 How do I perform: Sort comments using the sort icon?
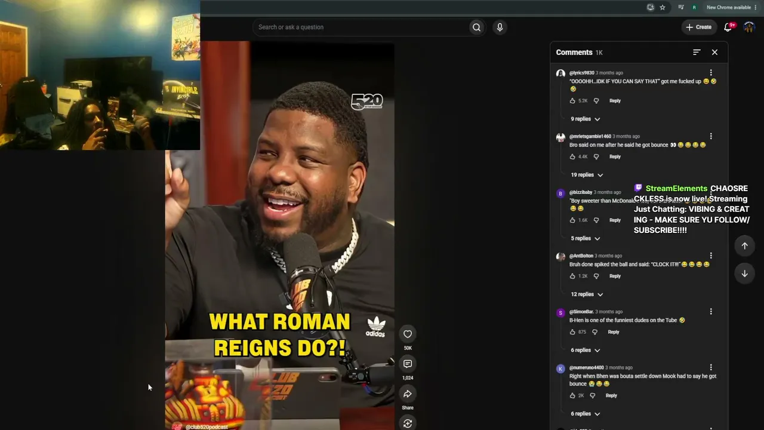[x=697, y=53]
